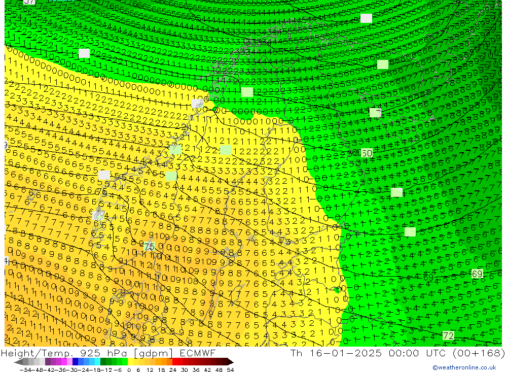
Task: Pick the bright red segment of the scale
Action: point(175,362)
